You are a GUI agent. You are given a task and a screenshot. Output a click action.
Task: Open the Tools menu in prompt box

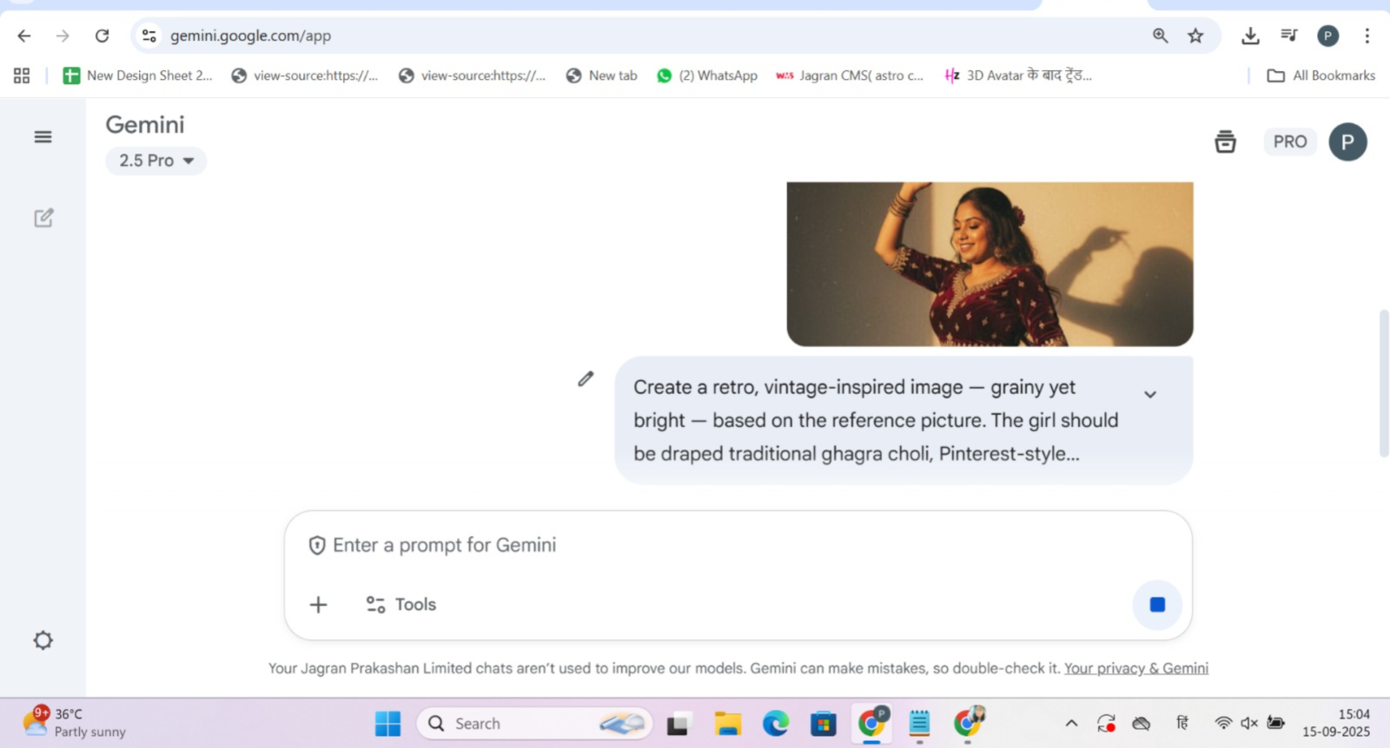click(x=400, y=605)
